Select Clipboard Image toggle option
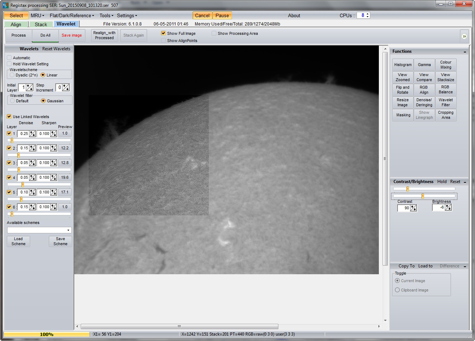 point(397,290)
